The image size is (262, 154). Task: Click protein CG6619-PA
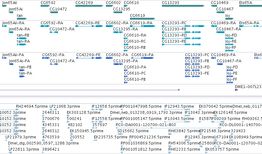pyautogui.click(x=143, y=55)
